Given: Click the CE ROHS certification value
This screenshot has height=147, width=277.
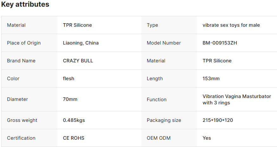Looking at the screenshot, I should pyautogui.click(x=74, y=138).
